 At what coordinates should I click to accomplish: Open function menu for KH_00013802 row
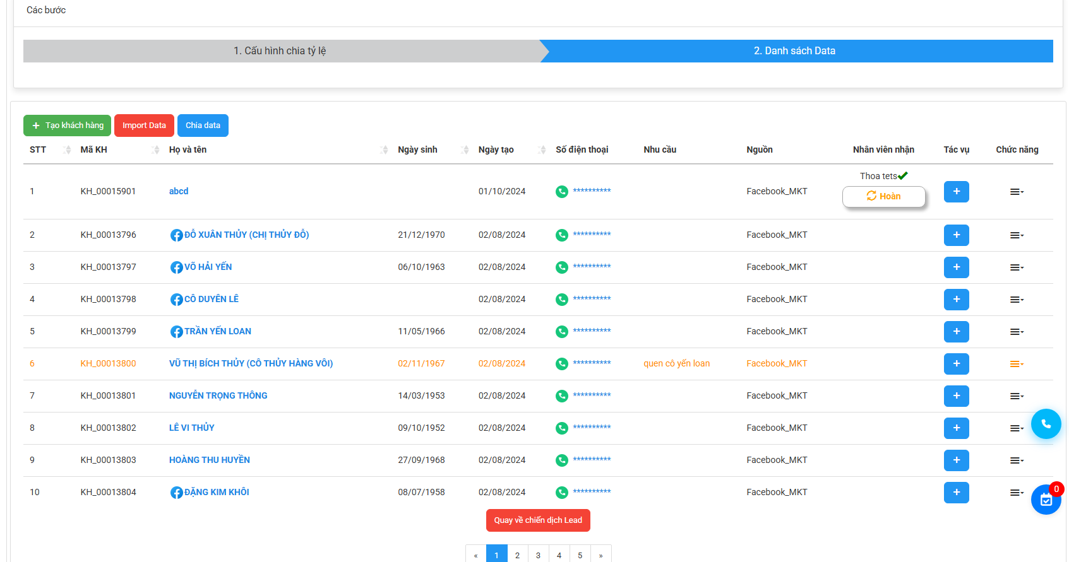[1017, 428]
